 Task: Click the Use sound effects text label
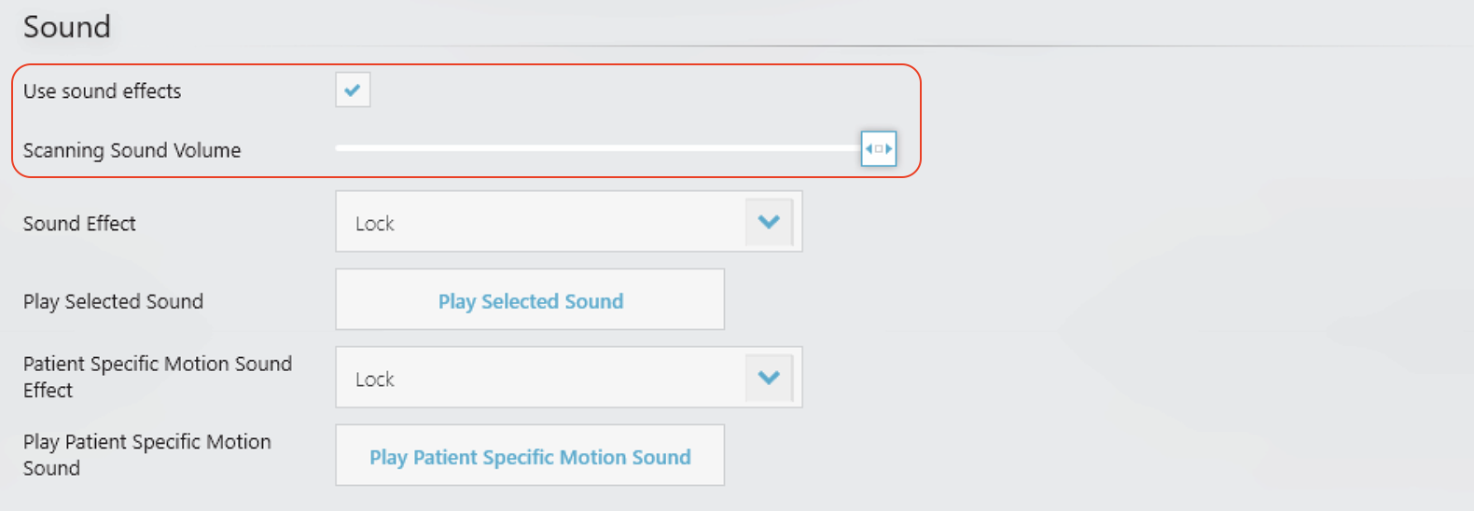(102, 91)
